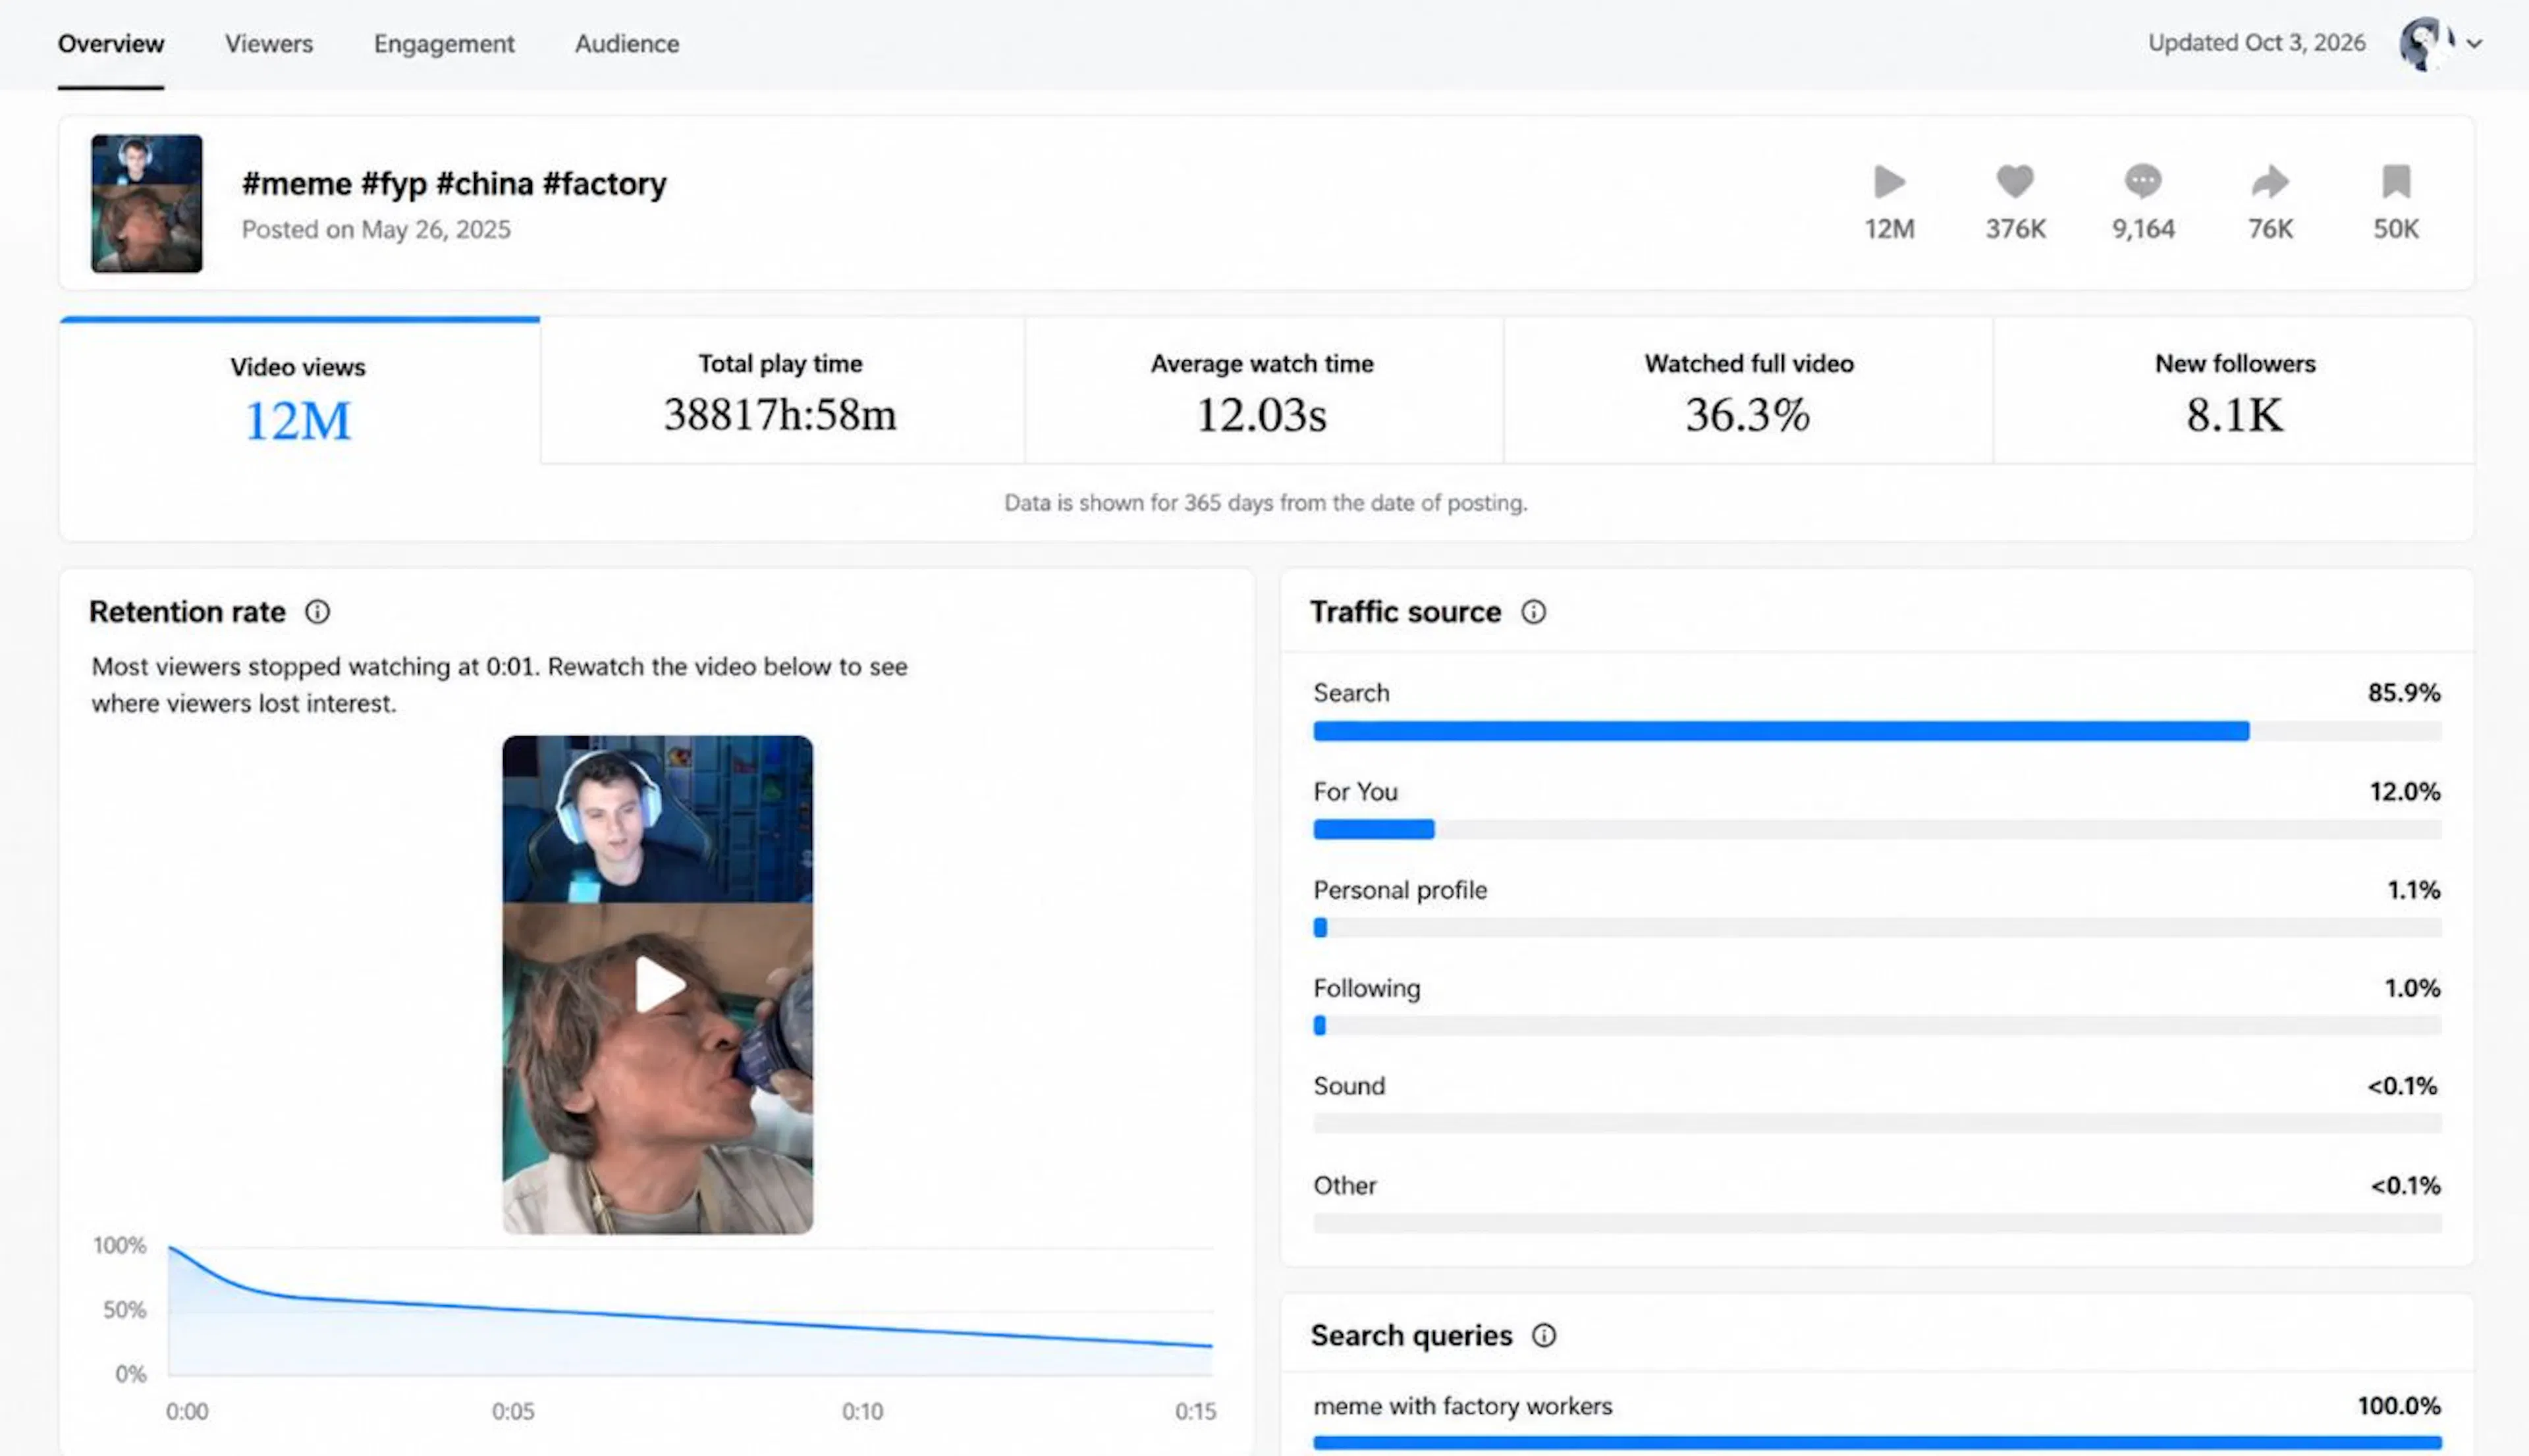Viewport: 2529px width, 1456px height.
Task: Click 'Posted on May 26, 2025' text
Action: tap(376, 230)
